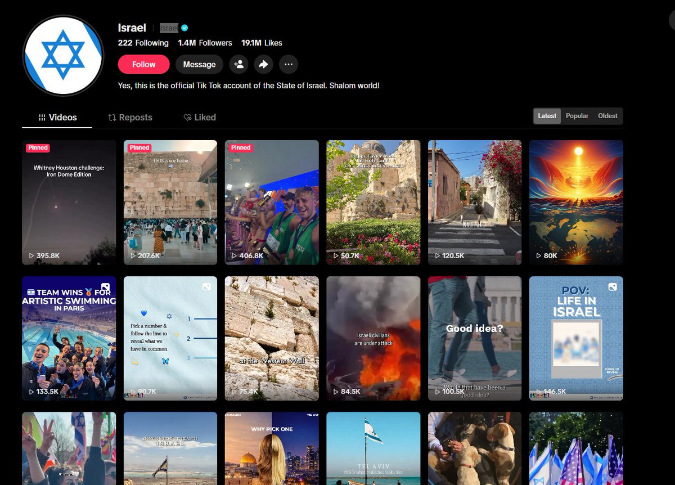Open the WHY PICK ONE video
The width and height of the screenshot is (675, 485).
272,448
